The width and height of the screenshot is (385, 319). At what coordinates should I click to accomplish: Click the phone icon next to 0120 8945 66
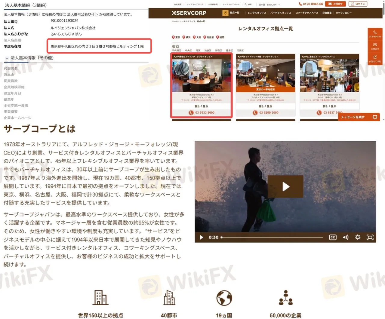(300, 4)
